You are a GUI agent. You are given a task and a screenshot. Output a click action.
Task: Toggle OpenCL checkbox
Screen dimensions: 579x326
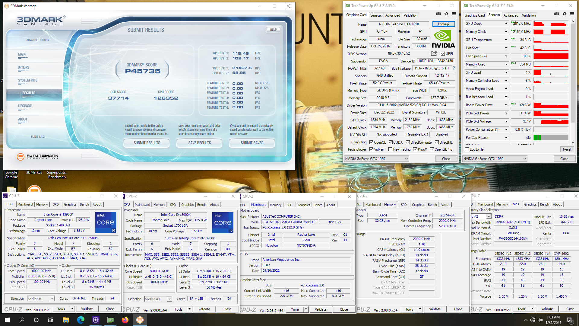click(372, 142)
